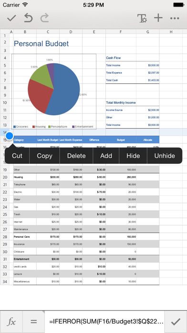Tap the Personal Budget title cell
The width and height of the screenshot is (187, 333).
tap(42, 44)
